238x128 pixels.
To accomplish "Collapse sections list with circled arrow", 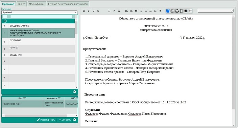I will 5,21.
